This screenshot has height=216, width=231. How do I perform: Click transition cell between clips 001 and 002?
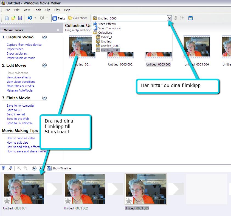pyautogui.click(x=54, y=189)
